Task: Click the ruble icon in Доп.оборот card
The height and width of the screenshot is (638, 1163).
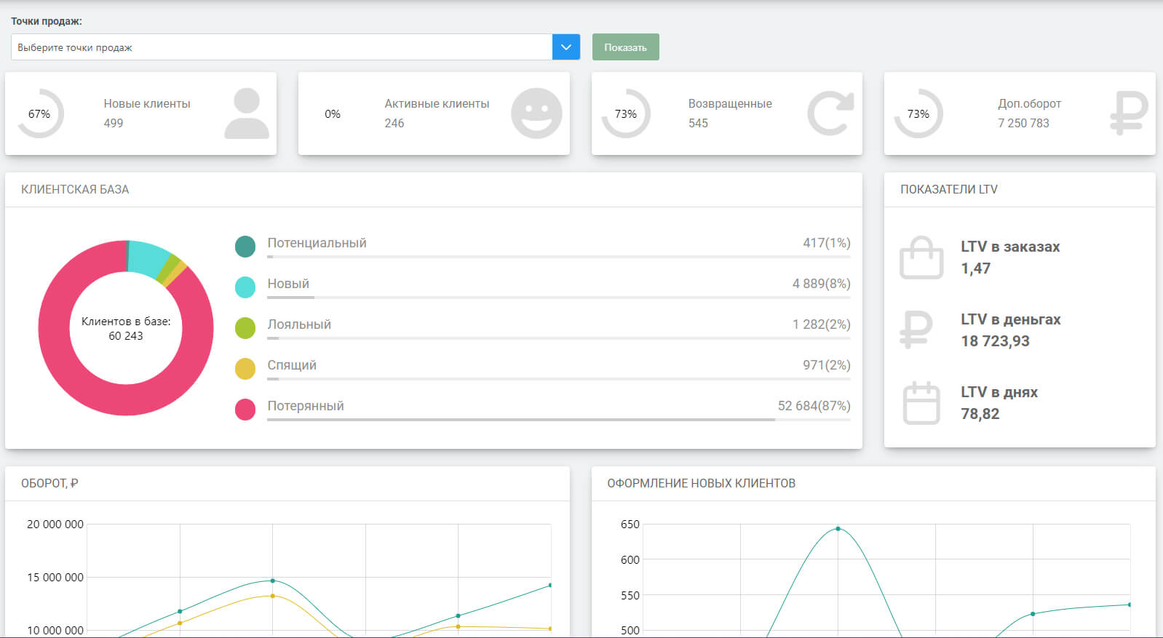Action: [1128, 113]
